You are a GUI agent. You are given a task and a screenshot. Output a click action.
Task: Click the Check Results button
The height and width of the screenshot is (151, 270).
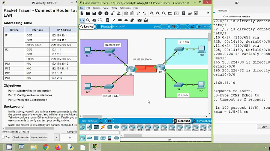(20, 137)
